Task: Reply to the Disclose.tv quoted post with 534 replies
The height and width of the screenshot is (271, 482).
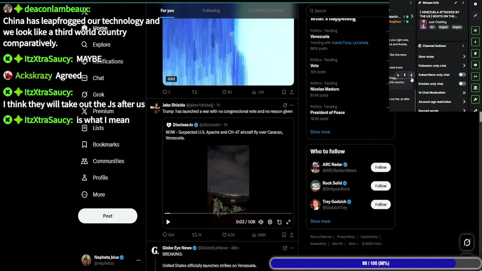Action: [x=168, y=235]
